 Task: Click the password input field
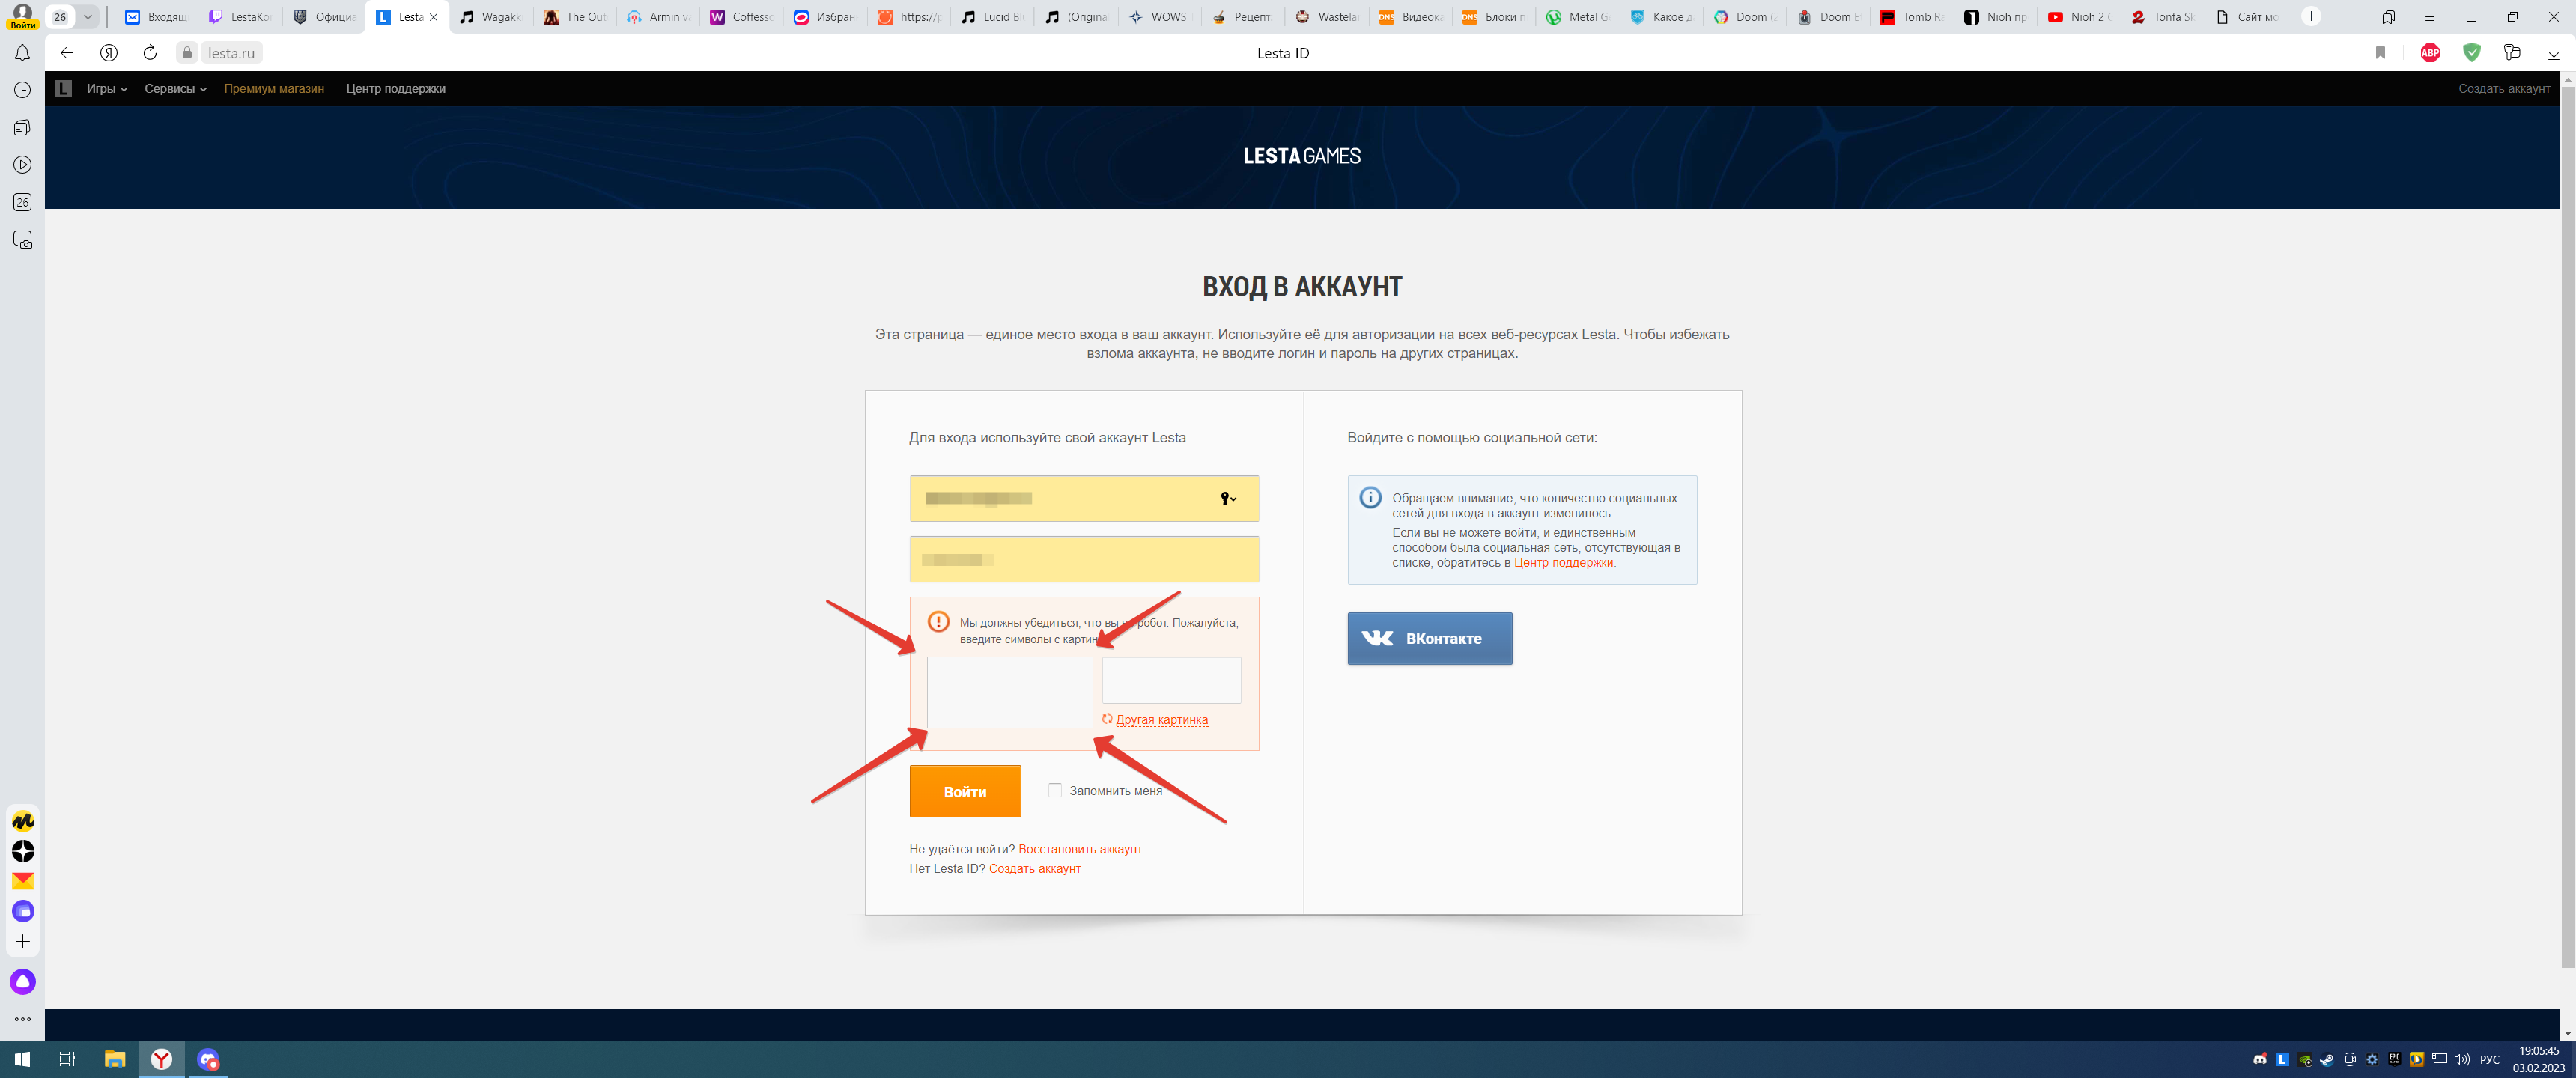(x=1084, y=559)
